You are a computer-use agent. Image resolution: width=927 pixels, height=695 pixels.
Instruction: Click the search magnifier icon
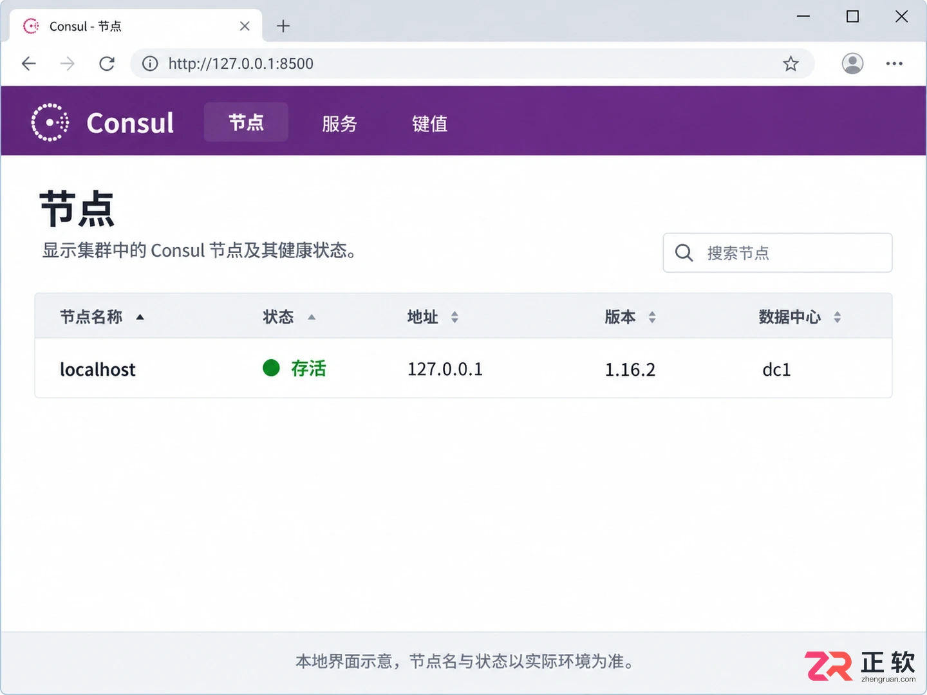(x=684, y=253)
